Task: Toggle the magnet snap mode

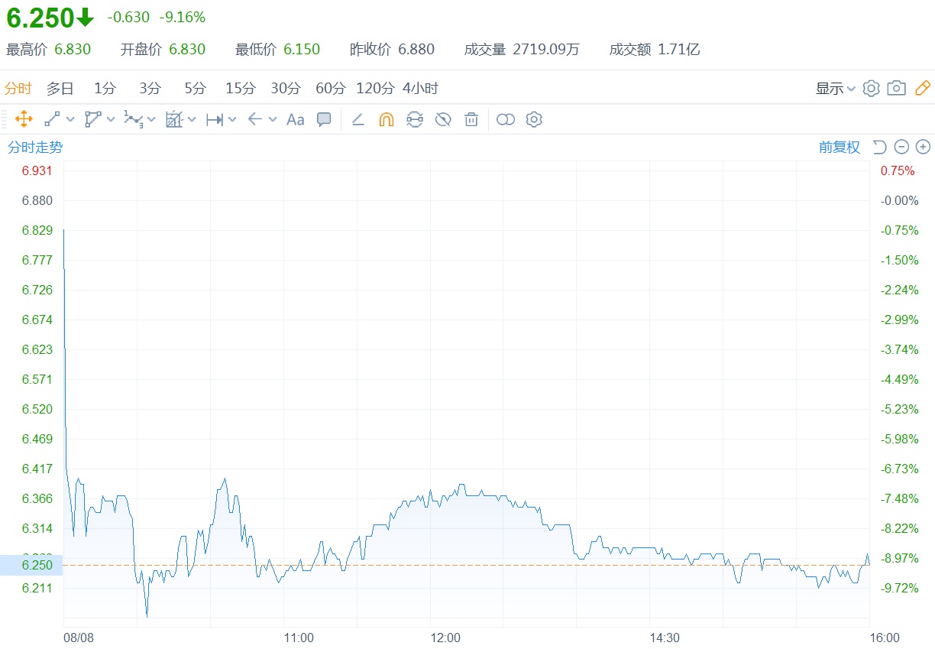Action: pyautogui.click(x=386, y=119)
